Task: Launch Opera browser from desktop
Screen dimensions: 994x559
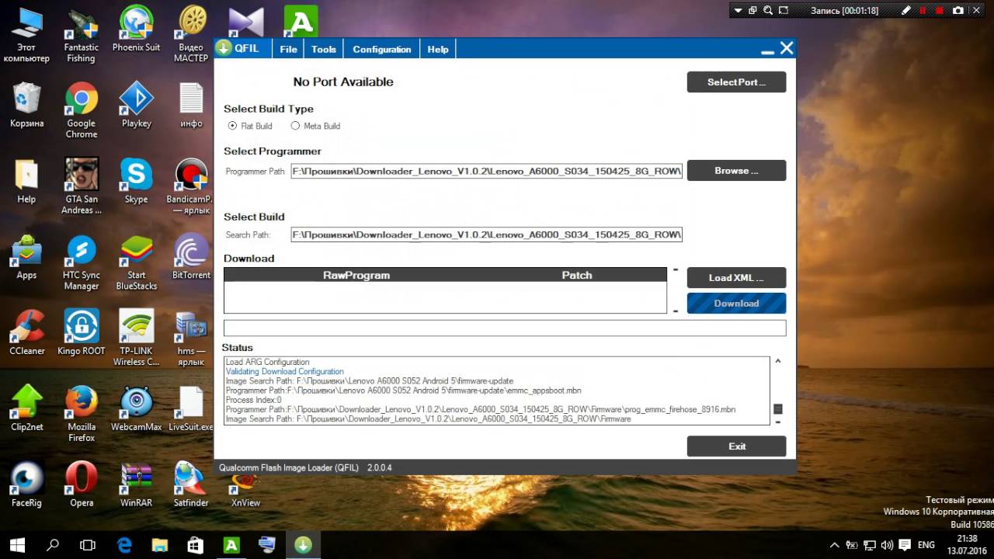Action: [x=81, y=485]
